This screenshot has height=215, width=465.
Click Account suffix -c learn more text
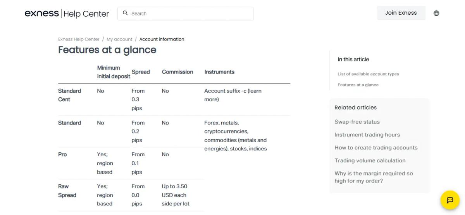click(x=233, y=95)
